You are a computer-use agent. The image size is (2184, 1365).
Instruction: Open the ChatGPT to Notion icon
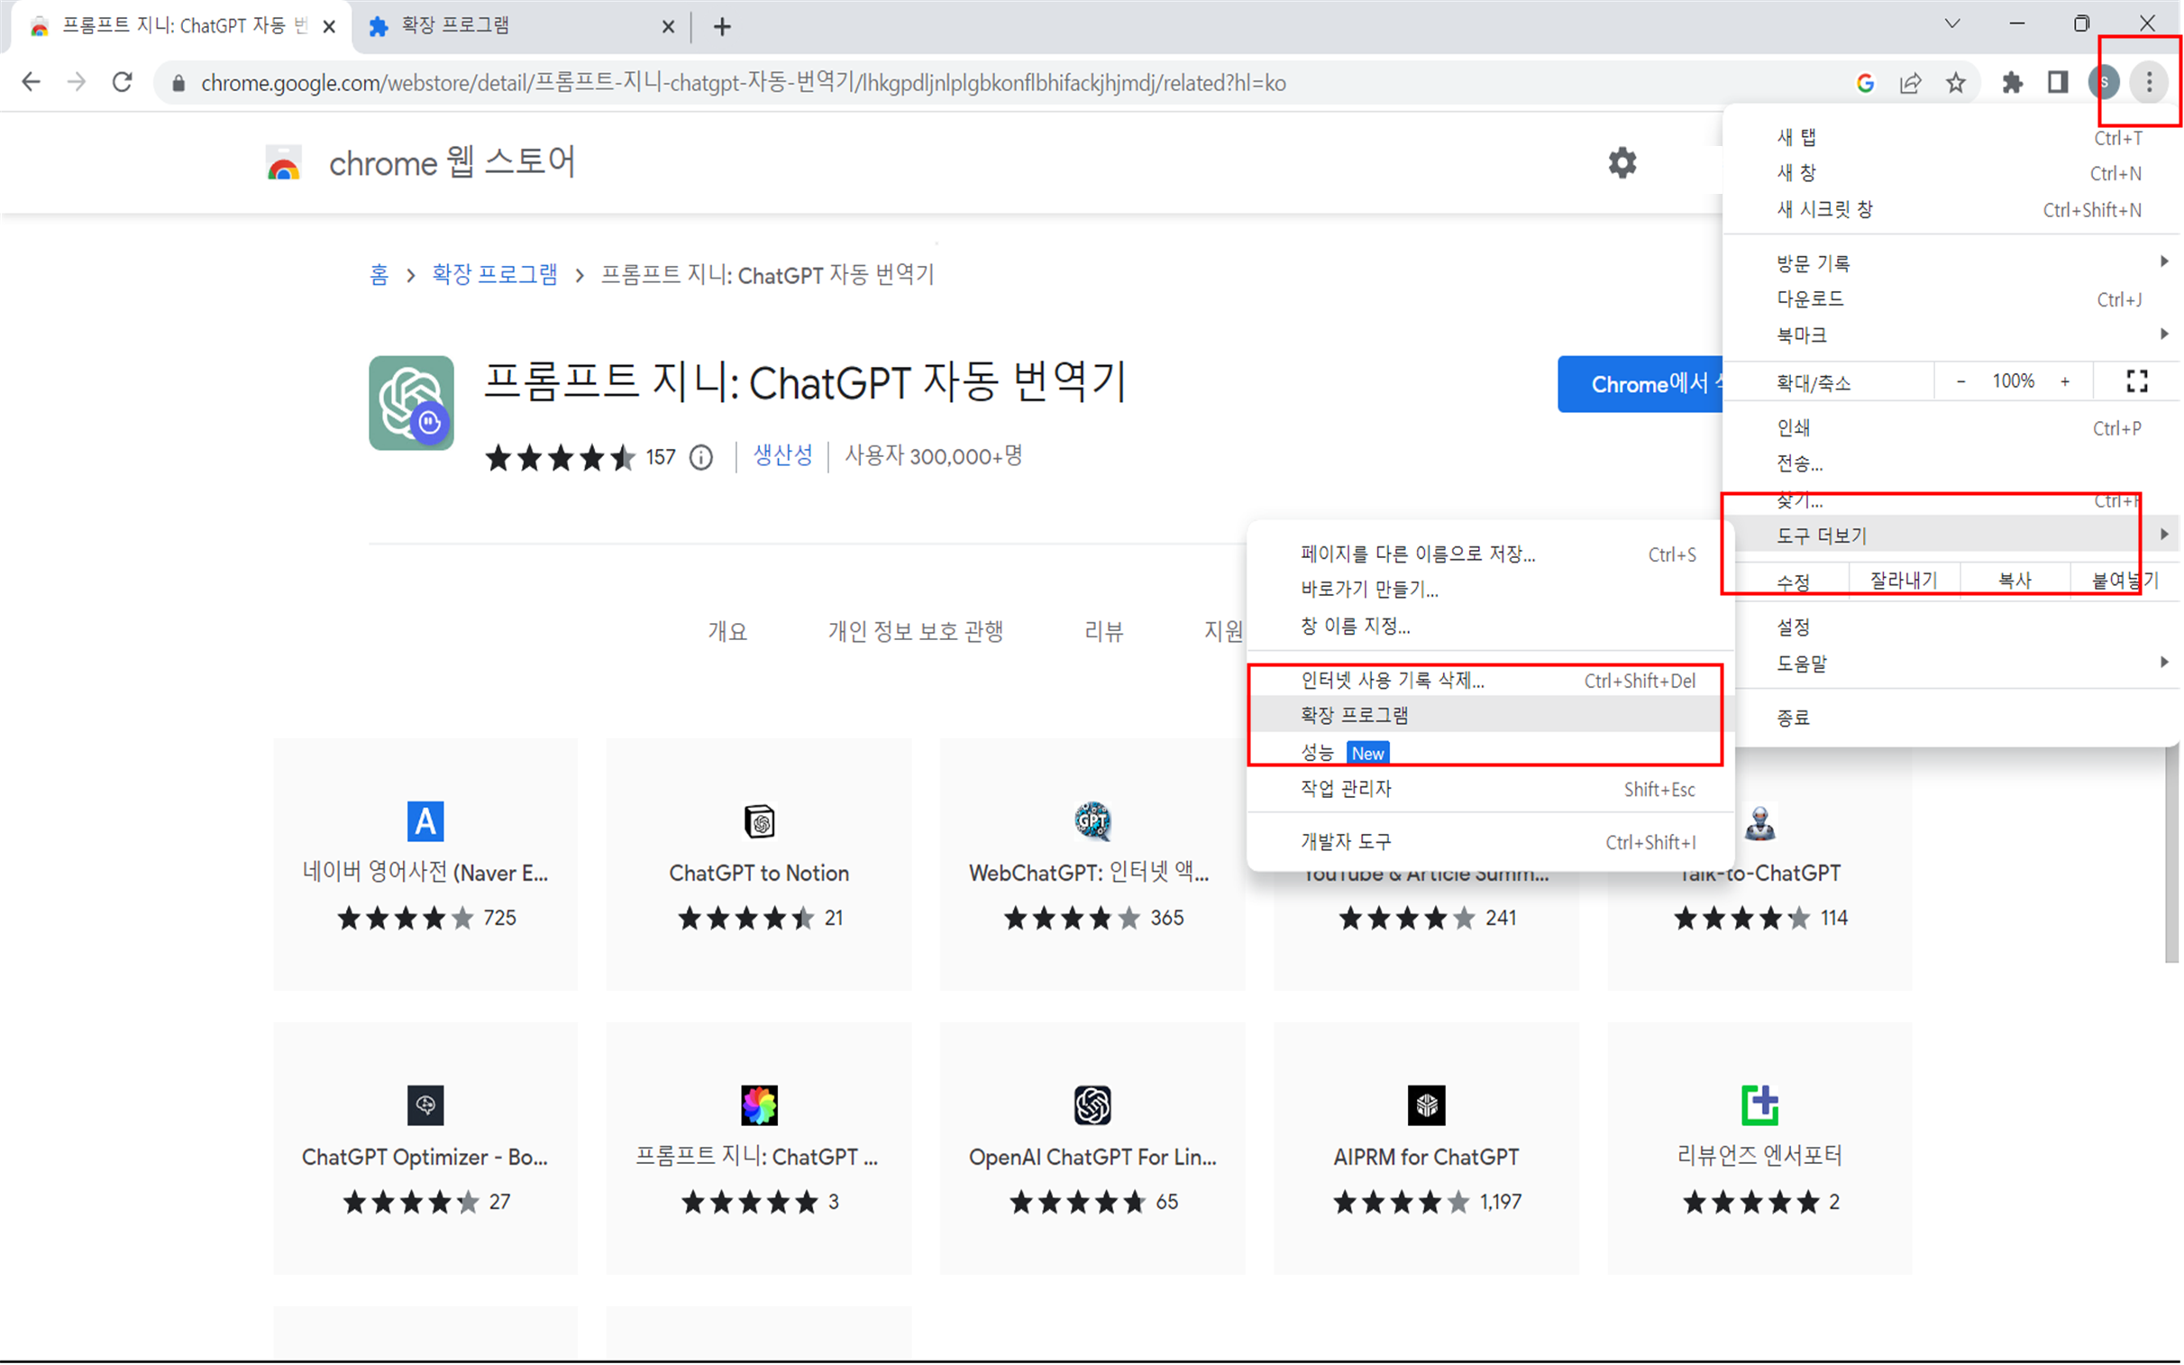click(x=759, y=820)
